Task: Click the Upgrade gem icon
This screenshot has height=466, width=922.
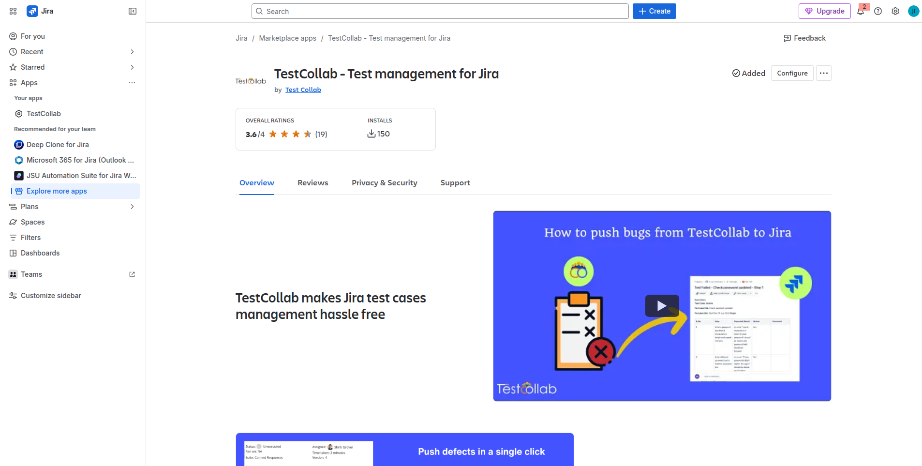Action: pos(809,11)
